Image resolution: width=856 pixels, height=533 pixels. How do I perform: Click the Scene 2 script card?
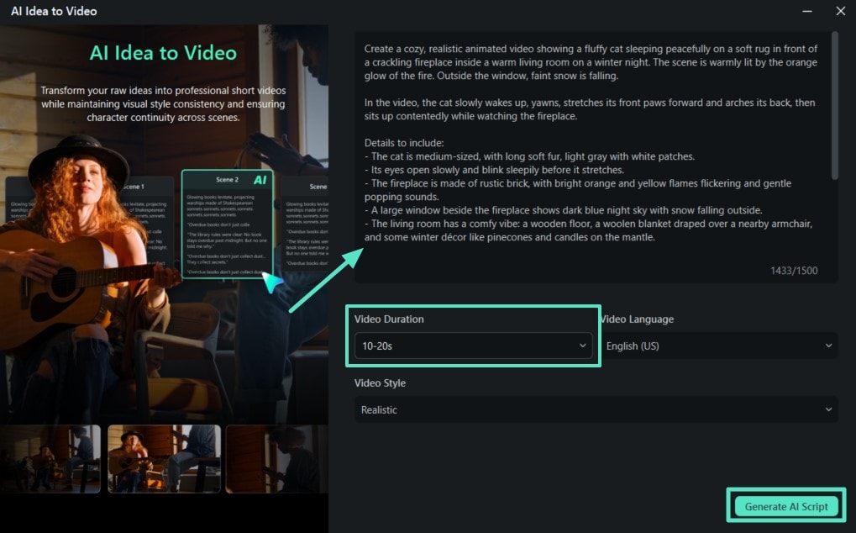point(227,224)
